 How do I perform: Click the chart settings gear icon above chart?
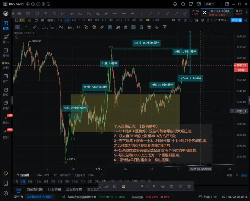click(202, 20)
